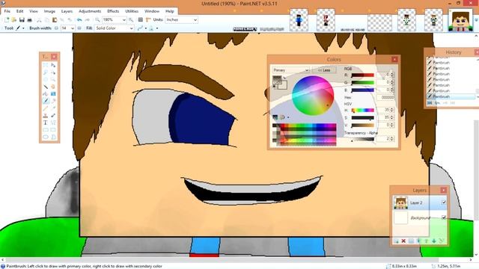Viewport: 479px width, 269px height.
Task: Delete layer with red X icon
Action: tap(403, 241)
